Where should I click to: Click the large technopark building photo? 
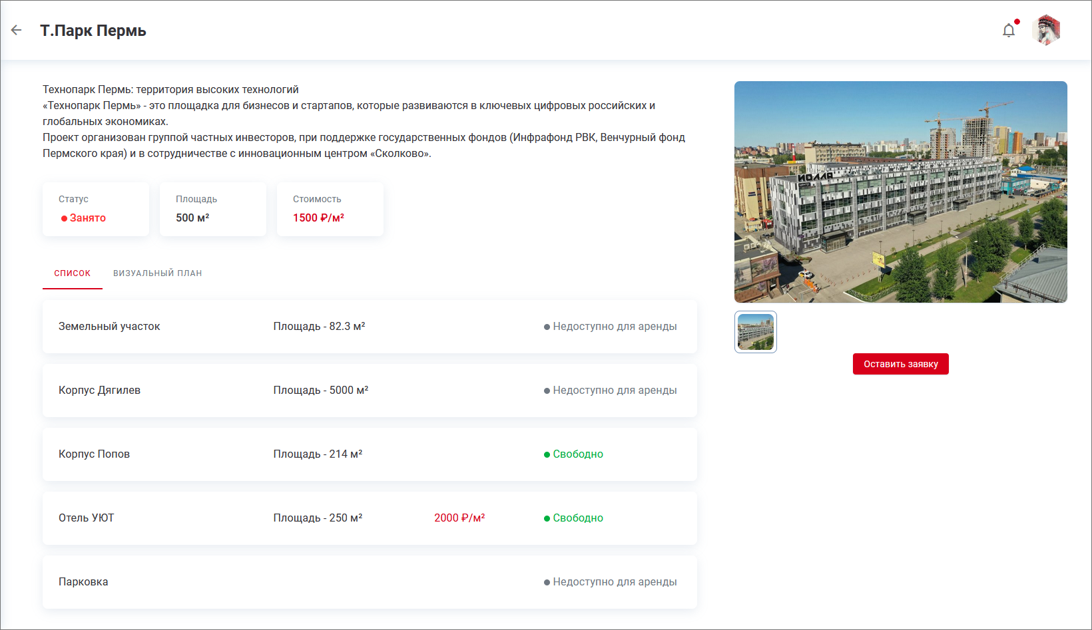click(900, 192)
